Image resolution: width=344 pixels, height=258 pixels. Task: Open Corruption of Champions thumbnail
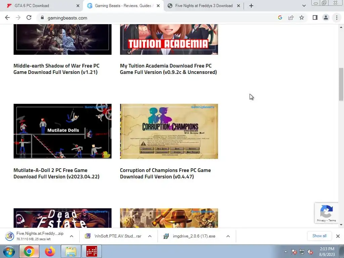[169, 131]
